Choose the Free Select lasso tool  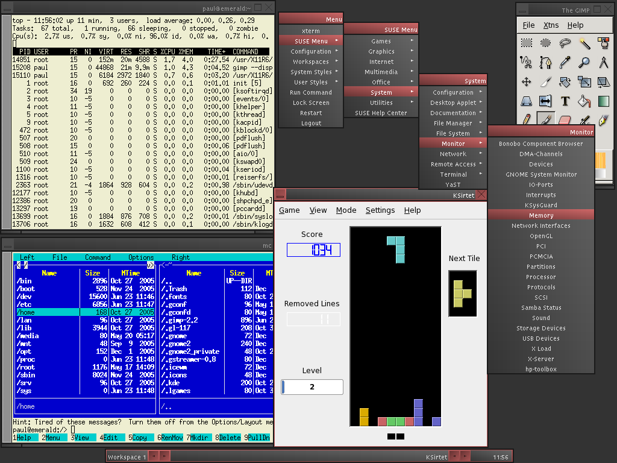[x=565, y=43]
